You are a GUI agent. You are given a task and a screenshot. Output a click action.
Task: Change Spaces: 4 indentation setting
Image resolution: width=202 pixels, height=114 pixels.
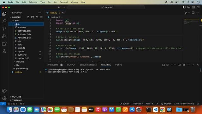(138, 104)
